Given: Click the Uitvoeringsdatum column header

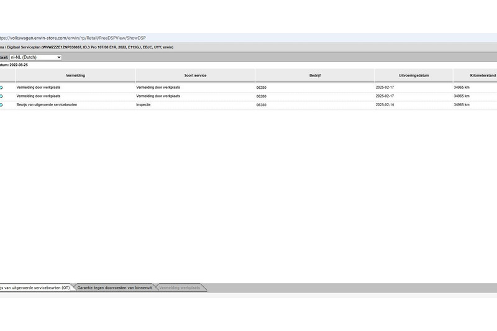Looking at the screenshot, I should 414,75.
